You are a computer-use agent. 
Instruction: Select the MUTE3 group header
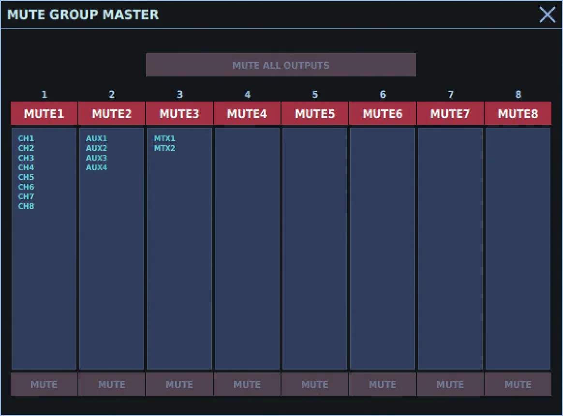[179, 114]
